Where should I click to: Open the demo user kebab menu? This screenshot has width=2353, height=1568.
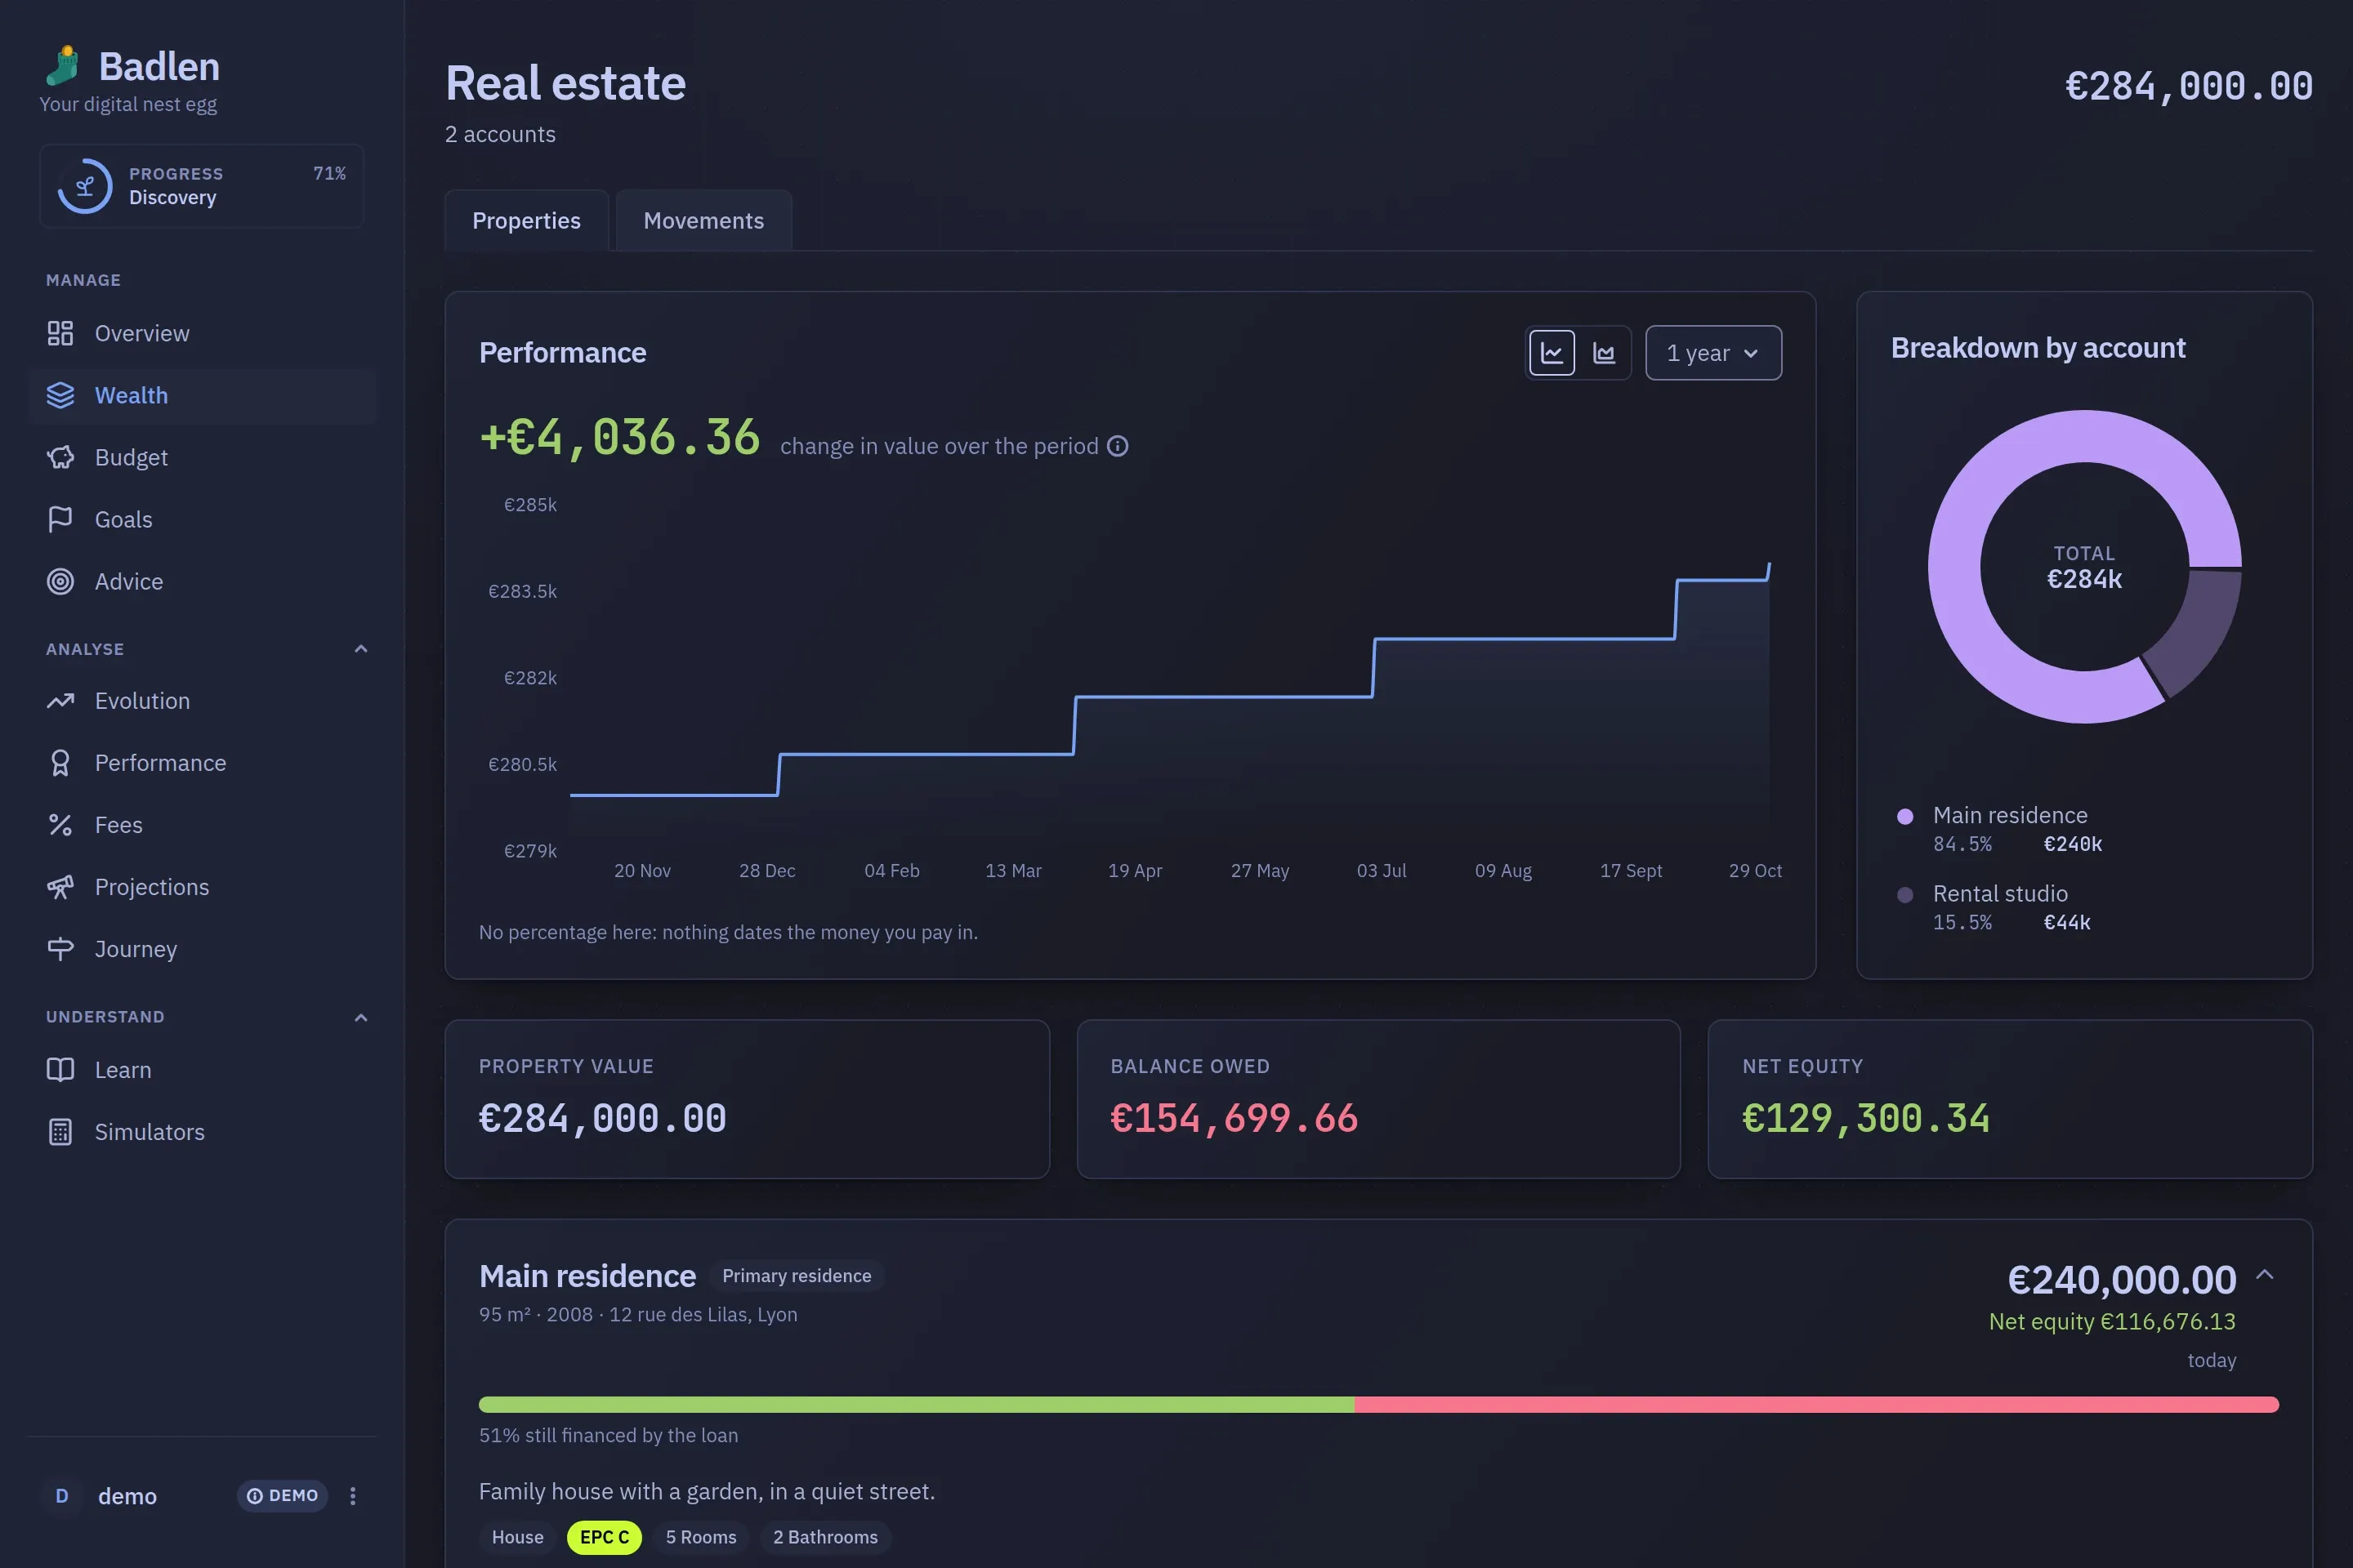[x=352, y=1496]
